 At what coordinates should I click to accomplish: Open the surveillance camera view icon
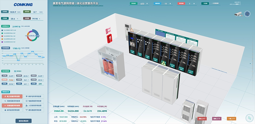point(238,14)
